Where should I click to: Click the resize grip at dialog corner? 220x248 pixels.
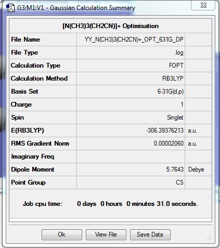209,238
